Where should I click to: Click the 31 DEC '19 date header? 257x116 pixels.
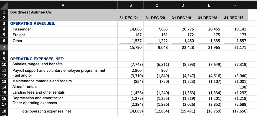(181, 18)
